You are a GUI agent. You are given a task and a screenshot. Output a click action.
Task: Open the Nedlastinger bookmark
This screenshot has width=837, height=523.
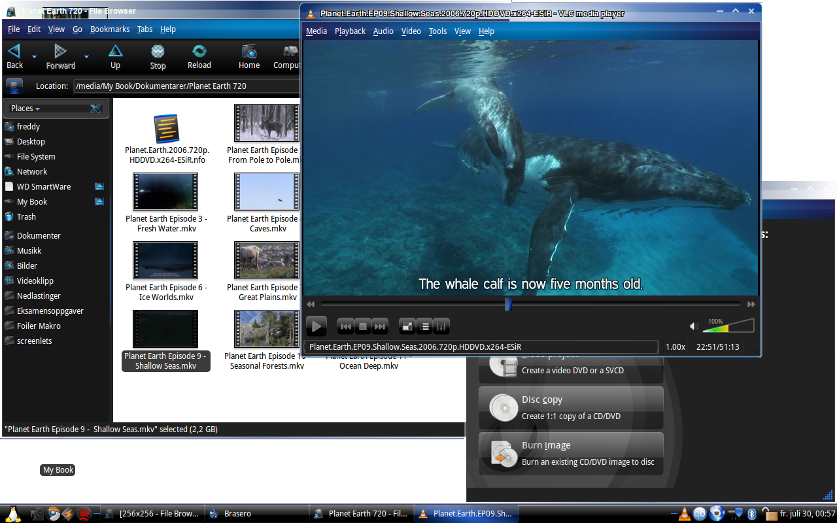point(39,296)
